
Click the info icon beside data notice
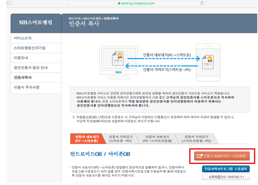click(74, 117)
